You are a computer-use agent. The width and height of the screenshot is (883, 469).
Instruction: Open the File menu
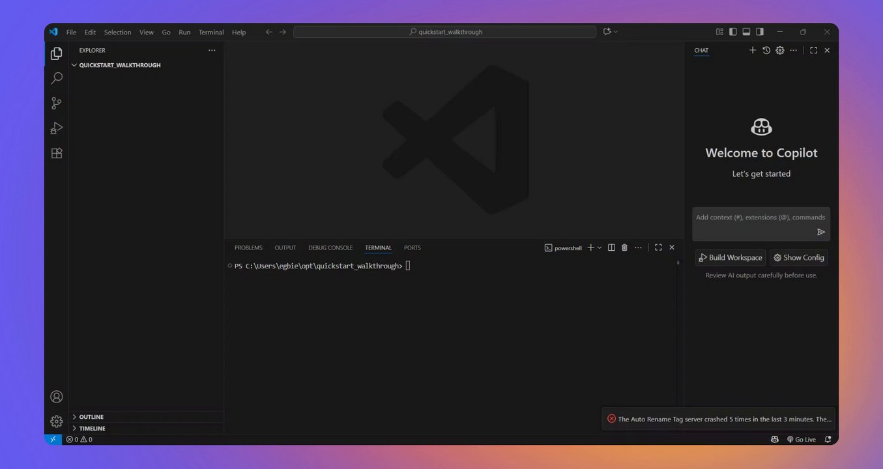coord(71,32)
